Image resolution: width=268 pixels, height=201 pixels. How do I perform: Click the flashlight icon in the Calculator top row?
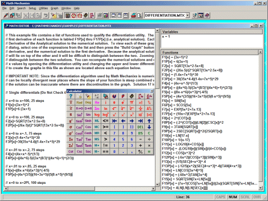(x=88, y=96)
